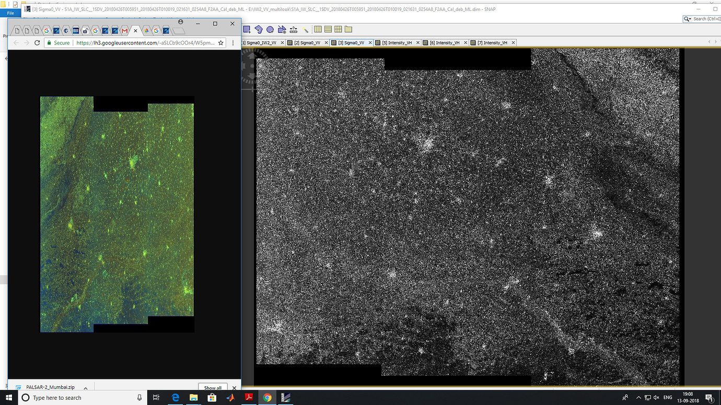View site info via the Secure indicator
The image size is (721, 405).
(x=59, y=43)
